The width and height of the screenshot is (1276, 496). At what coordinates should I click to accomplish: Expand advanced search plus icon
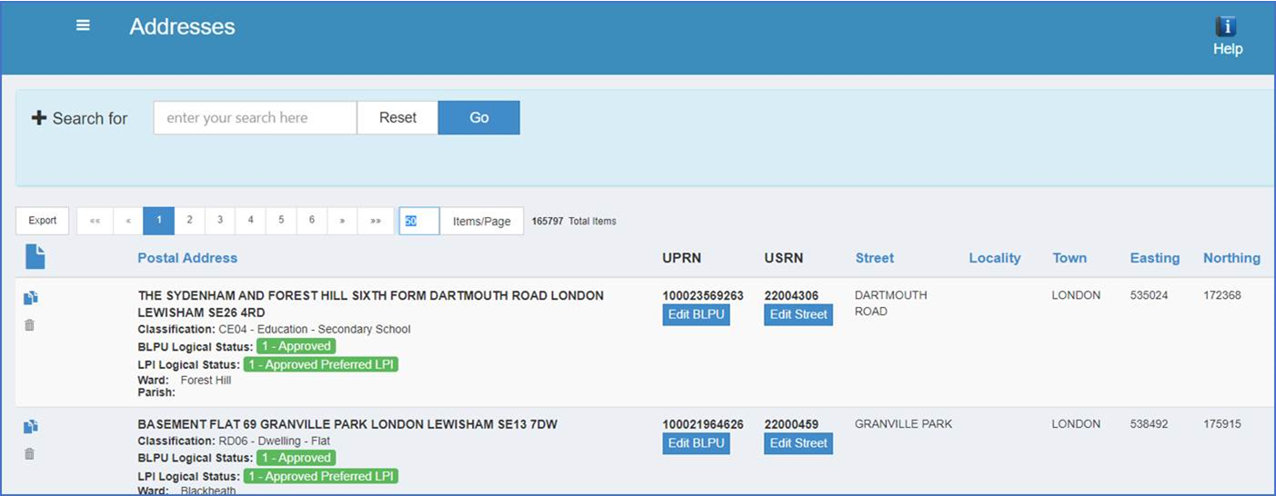39,118
